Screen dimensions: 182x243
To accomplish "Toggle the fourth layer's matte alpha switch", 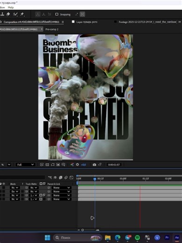I will (x=41, y=199).
